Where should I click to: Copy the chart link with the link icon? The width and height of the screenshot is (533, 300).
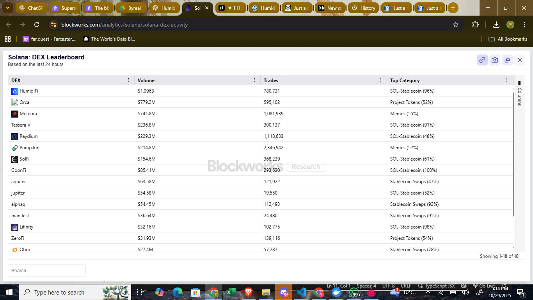482,60
